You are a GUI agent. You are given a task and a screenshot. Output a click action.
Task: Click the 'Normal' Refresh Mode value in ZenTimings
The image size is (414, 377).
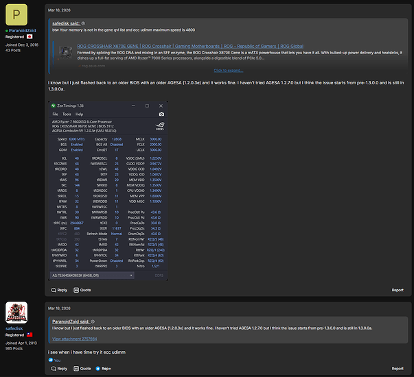point(117,234)
